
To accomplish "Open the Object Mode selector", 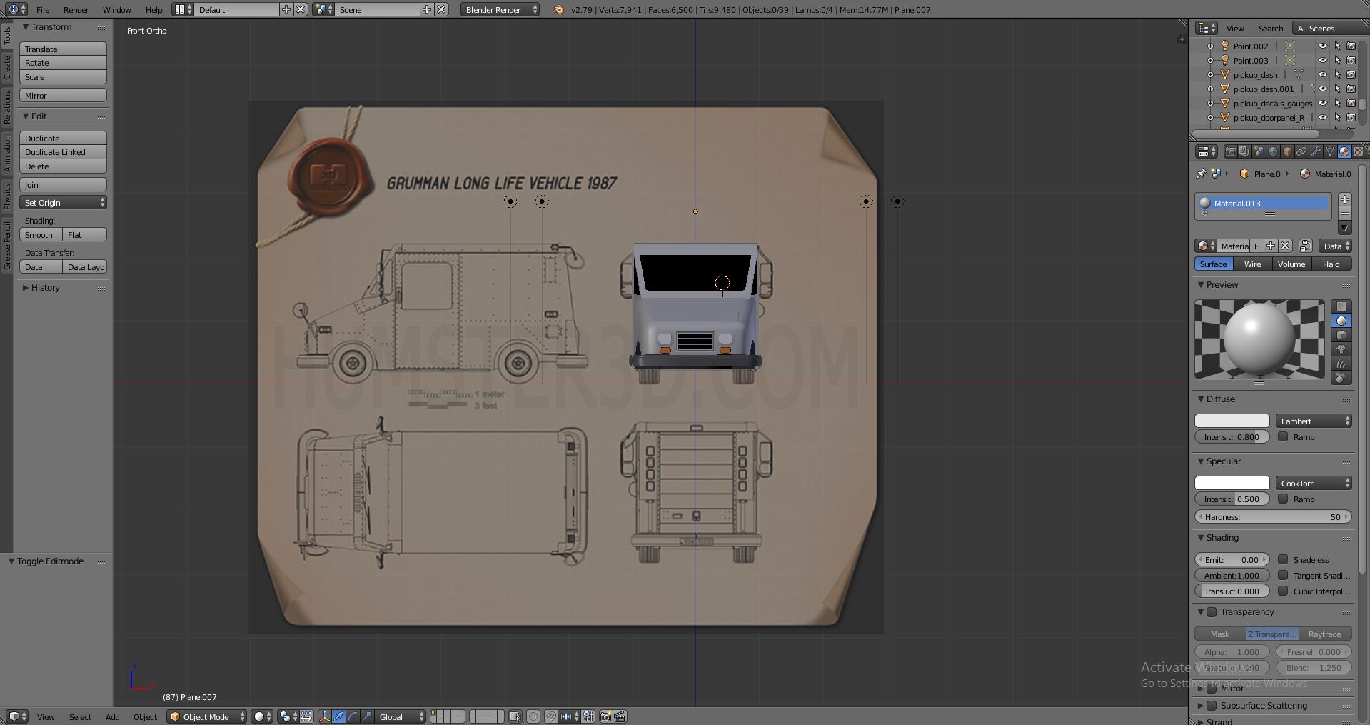I will coord(207,716).
